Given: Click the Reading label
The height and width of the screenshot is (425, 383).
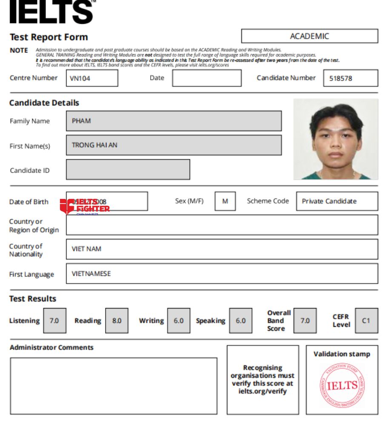Looking at the screenshot, I should [88, 320].
